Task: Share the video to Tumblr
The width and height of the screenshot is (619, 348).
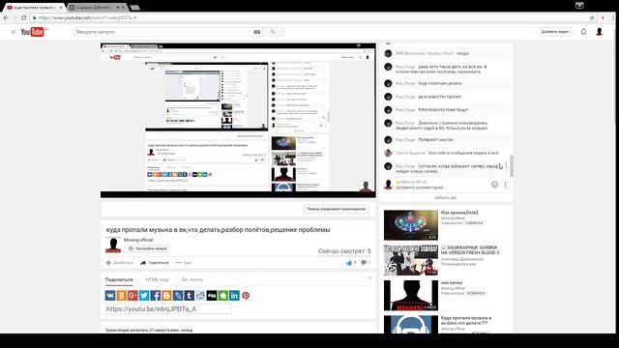Action: (190, 296)
